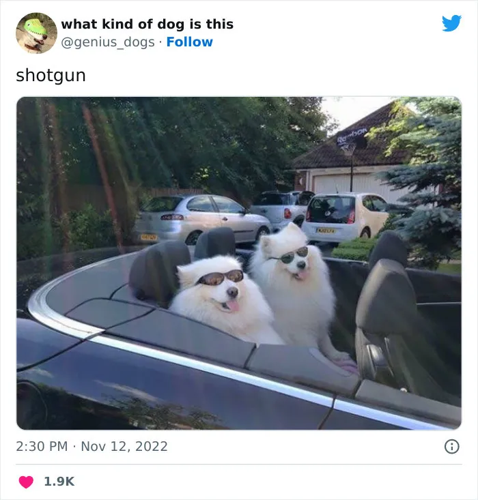The image size is (478, 500).
Task: Select the tweet text 'shotgun'
Action: point(51,76)
